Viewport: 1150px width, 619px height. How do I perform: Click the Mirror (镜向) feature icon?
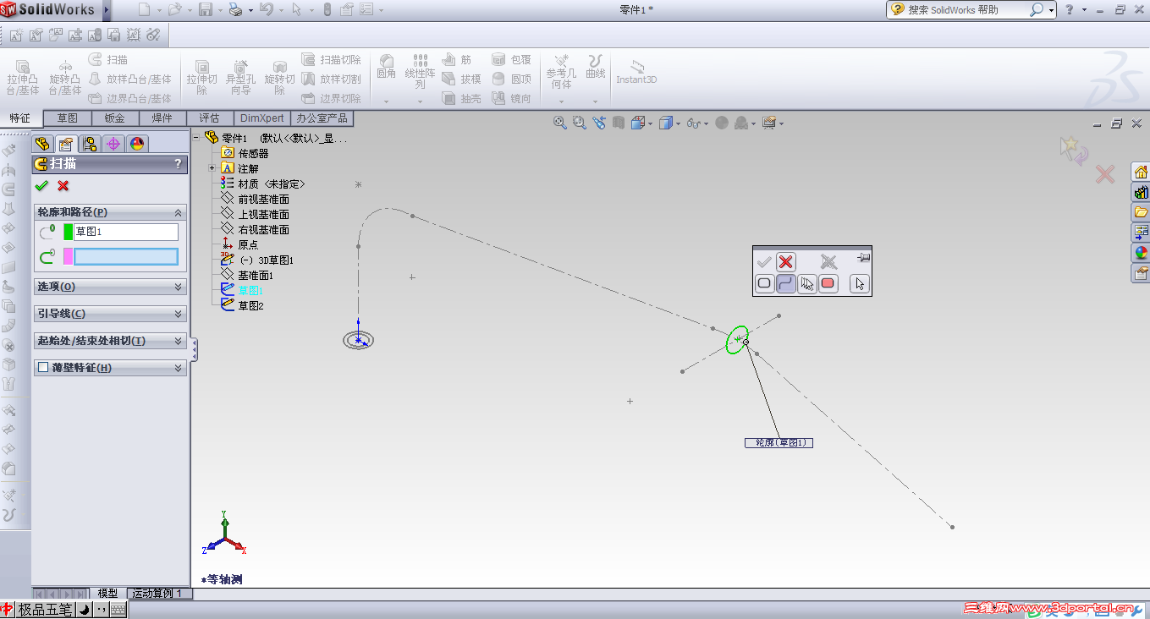point(499,97)
